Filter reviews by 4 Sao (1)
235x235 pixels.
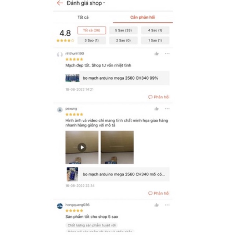pyautogui.click(x=155, y=30)
